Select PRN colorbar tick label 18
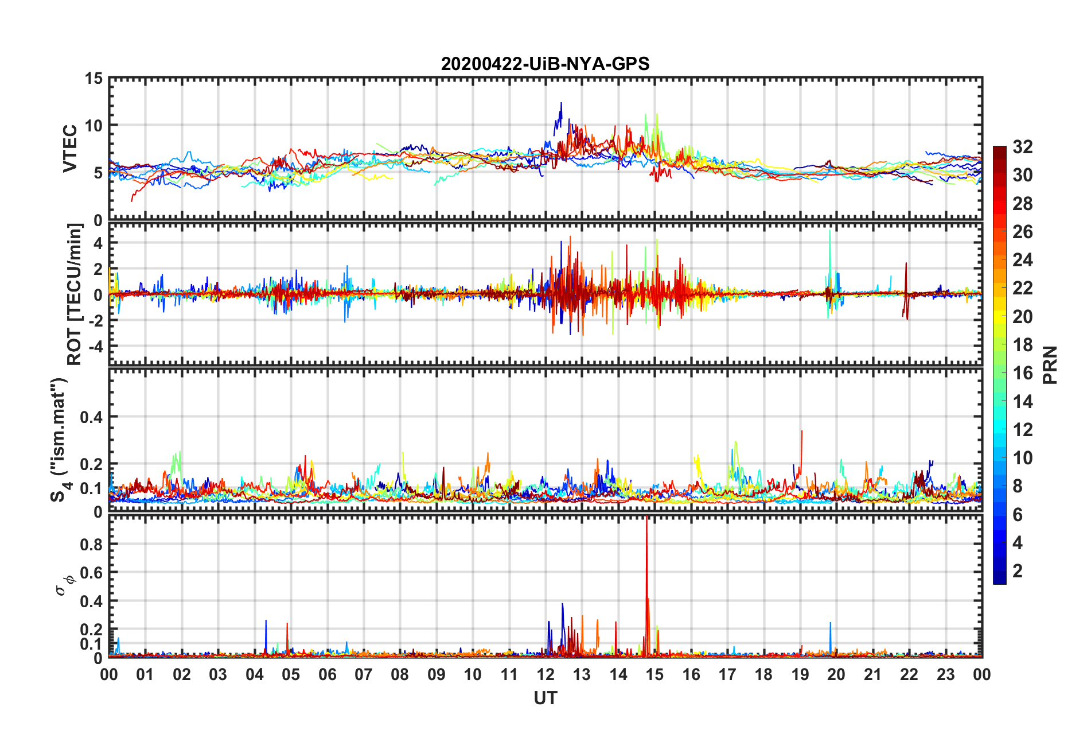Screen dimensions: 1091x730 [x=1023, y=345]
